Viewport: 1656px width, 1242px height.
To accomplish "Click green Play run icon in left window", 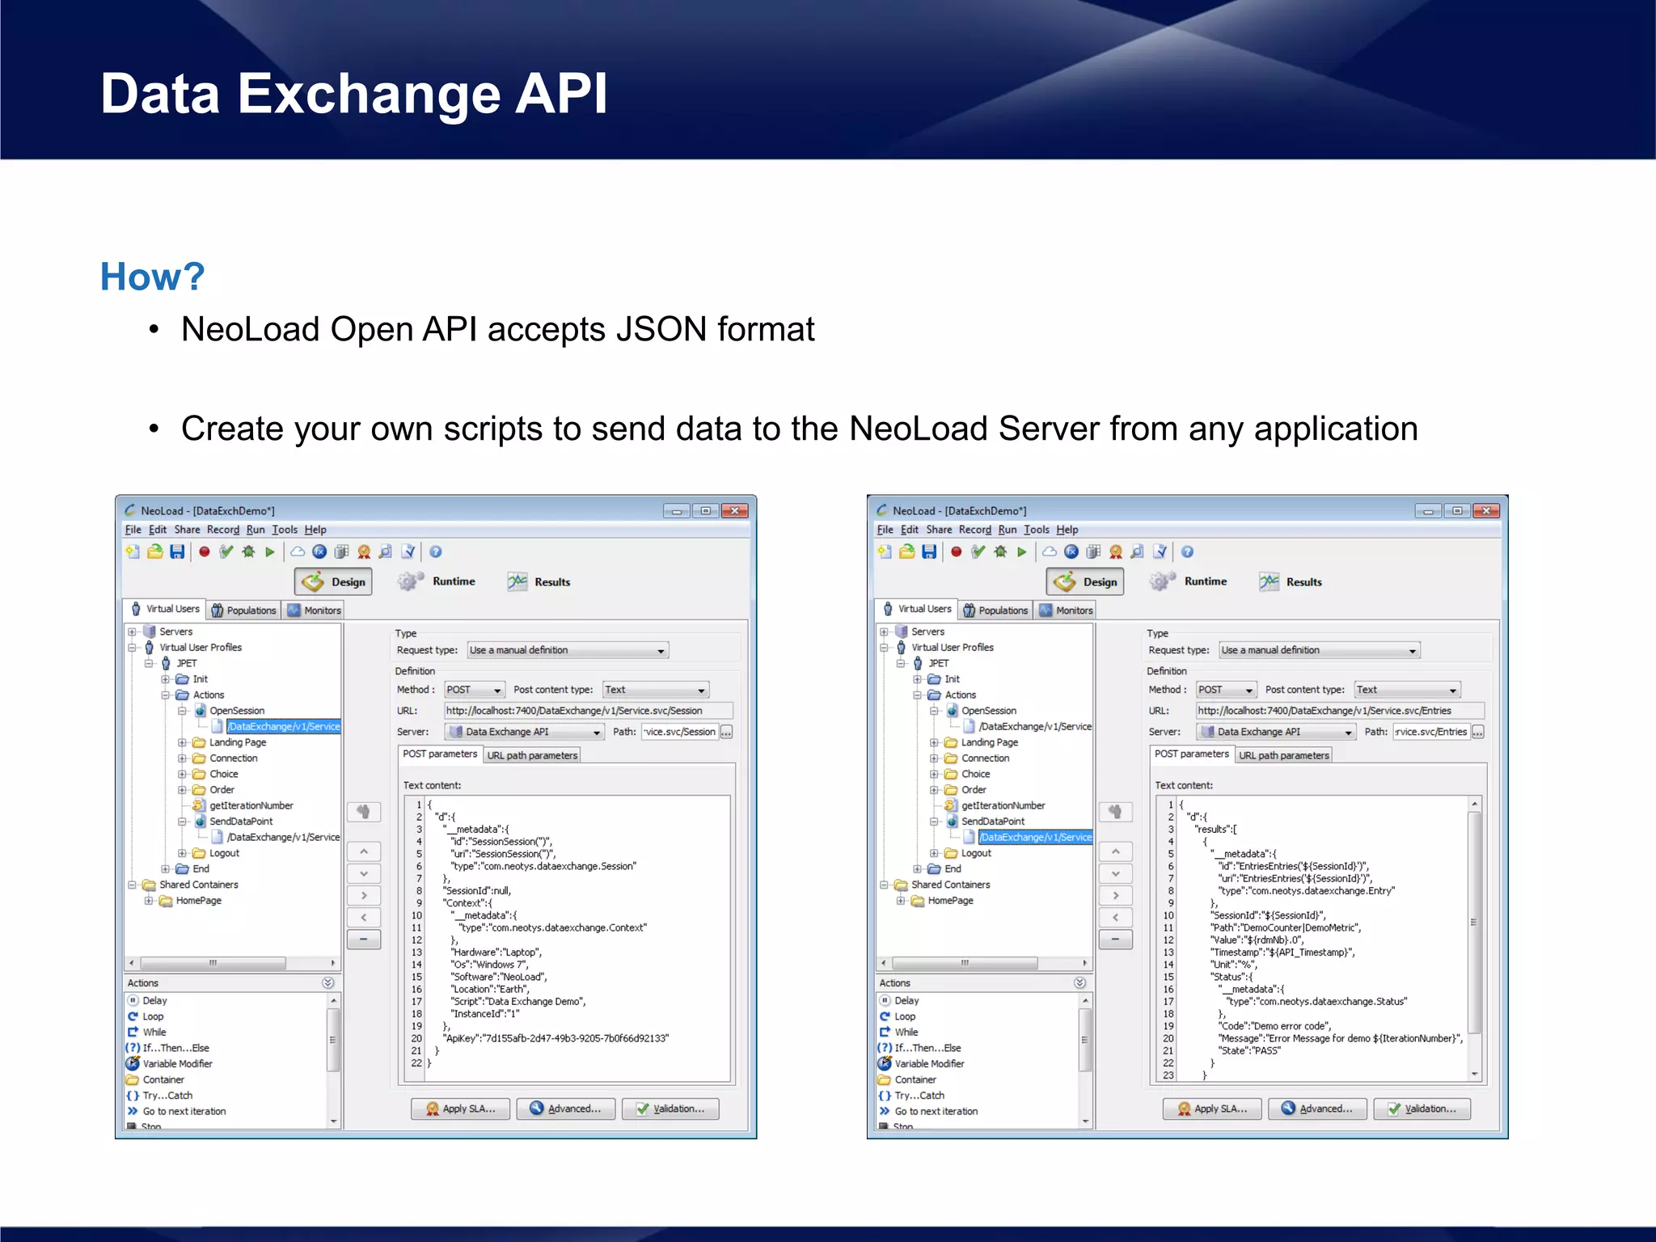I will (x=270, y=551).
